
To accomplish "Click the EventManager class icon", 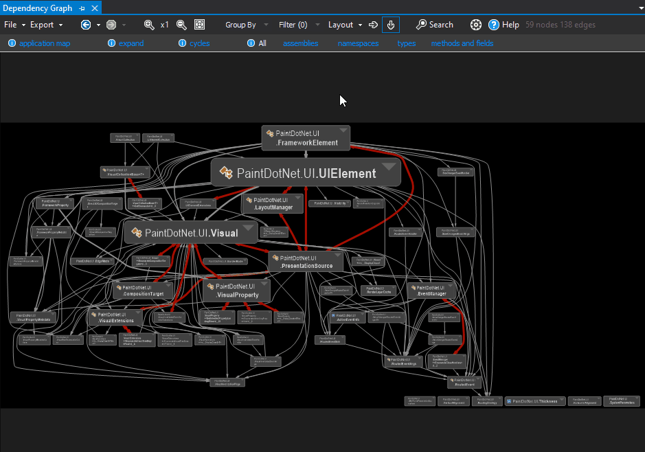I will click(x=414, y=288).
